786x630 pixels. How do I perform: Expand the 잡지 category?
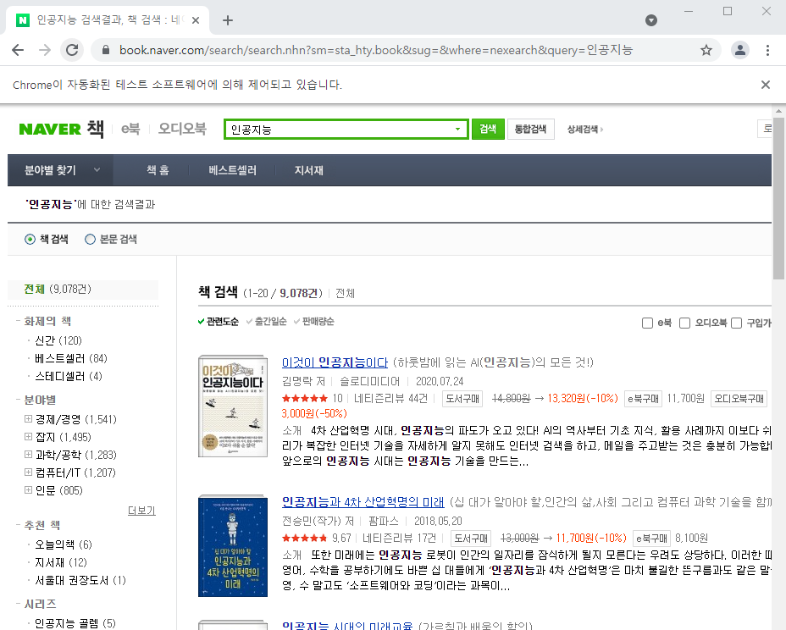pyautogui.click(x=29, y=437)
